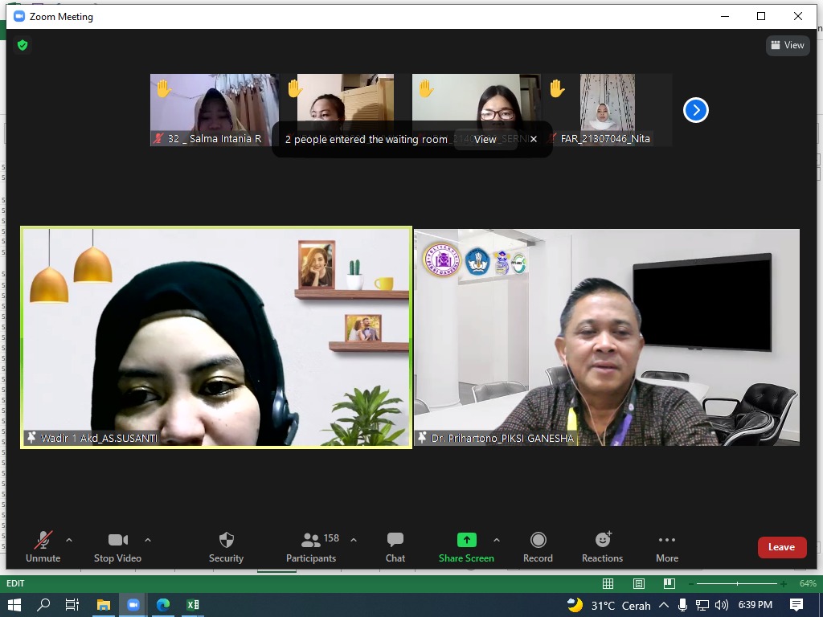823x617 pixels.
Task: Click pin icon on Wadir 1 Akd_AS.SUSANTI label
Action: pos(31,438)
